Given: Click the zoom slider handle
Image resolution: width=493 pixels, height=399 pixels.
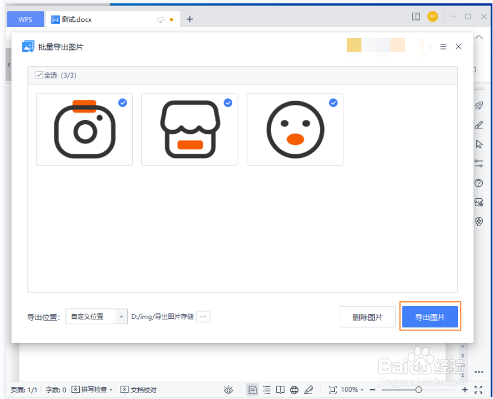Looking at the screenshot, I should pyautogui.click(x=419, y=389).
